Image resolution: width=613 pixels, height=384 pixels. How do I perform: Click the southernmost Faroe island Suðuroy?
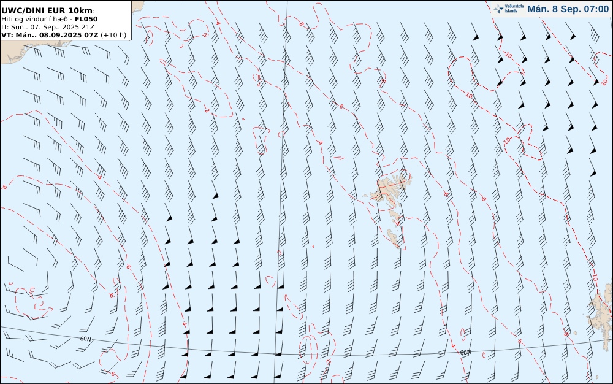394,238
